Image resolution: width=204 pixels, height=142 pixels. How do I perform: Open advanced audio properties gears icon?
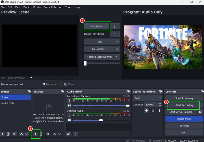pyautogui.click(x=69, y=134)
